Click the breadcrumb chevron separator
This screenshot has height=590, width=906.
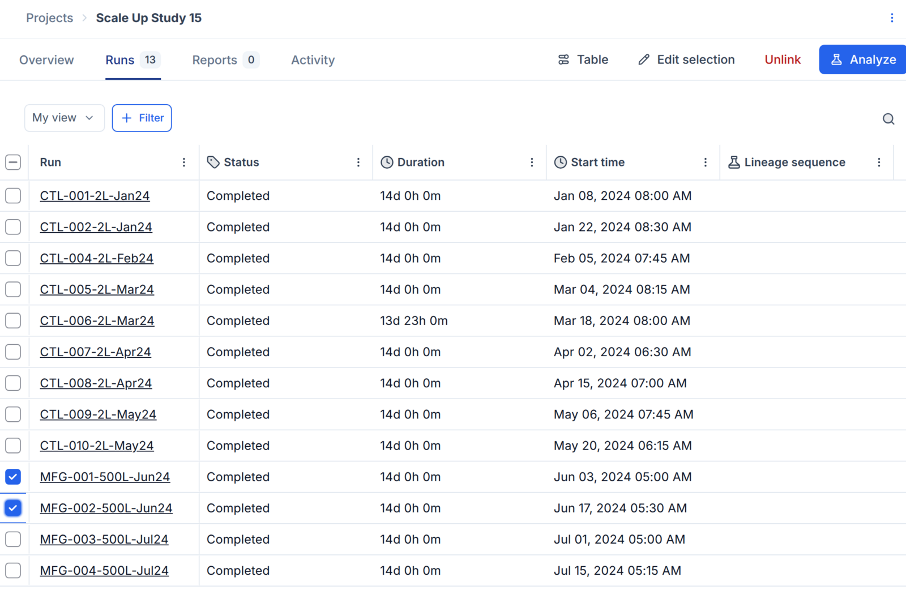point(84,18)
